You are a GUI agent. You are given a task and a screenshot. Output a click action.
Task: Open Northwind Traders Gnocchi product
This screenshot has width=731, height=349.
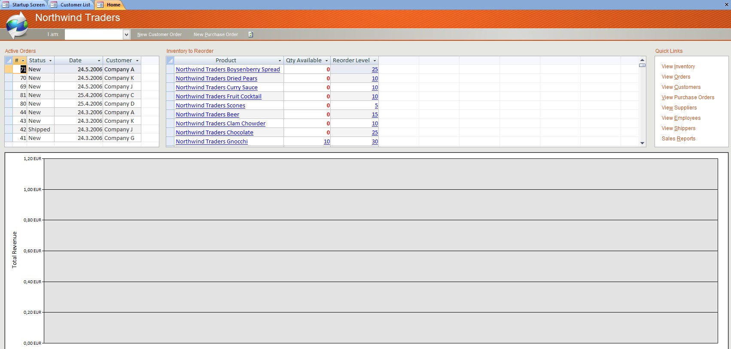212,141
